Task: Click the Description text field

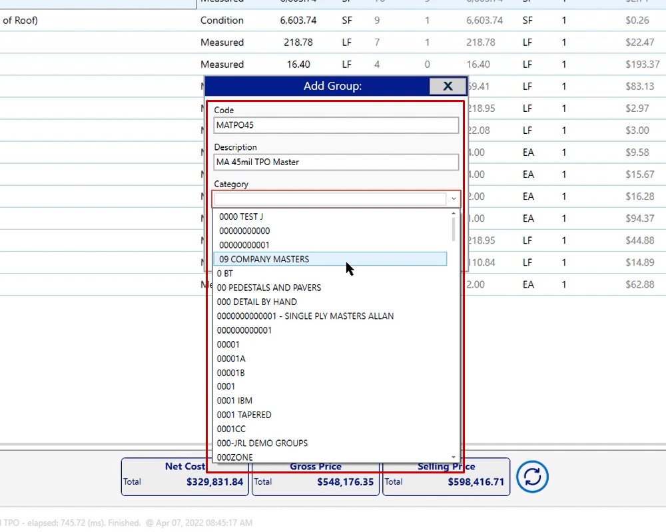Action: [x=336, y=162]
